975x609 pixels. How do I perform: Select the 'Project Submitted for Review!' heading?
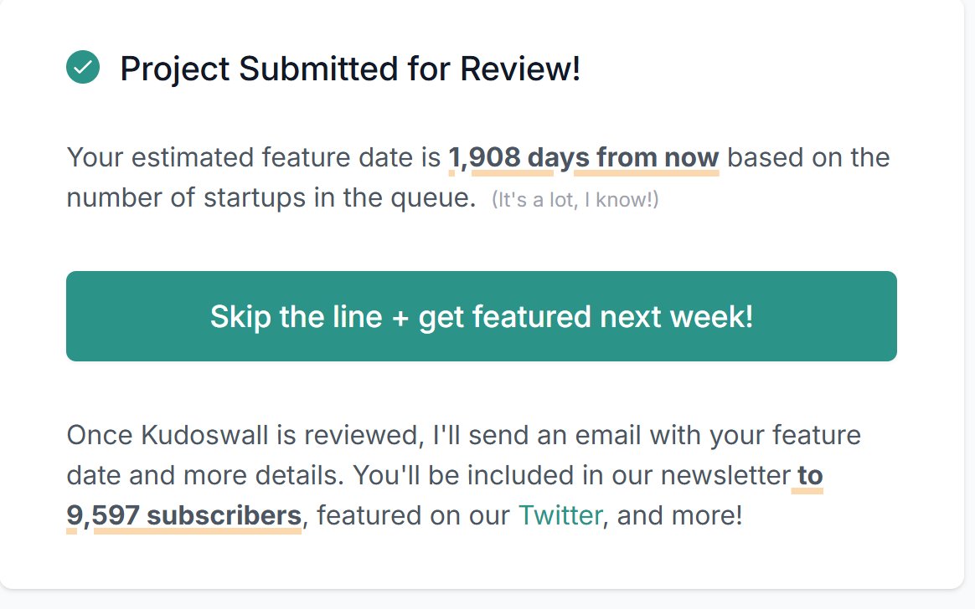[x=350, y=69]
